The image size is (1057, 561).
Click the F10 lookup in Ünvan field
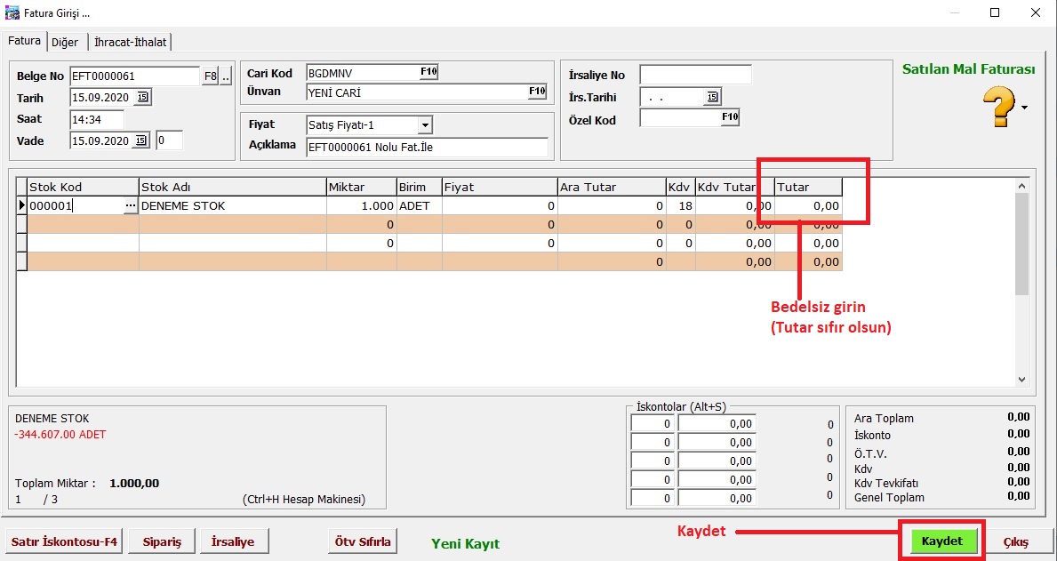click(x=537, y=92)
